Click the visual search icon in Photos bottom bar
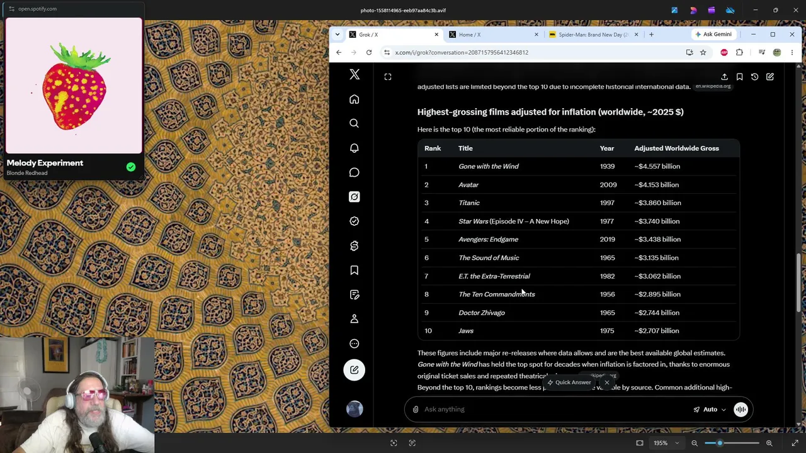806x453 pixels. (x=394, y=443)
